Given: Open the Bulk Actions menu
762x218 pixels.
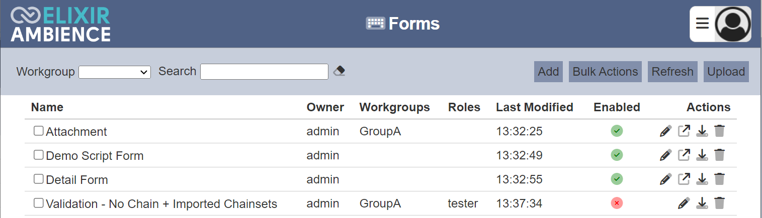Looking at the screenshot, I should pos(606,72).
